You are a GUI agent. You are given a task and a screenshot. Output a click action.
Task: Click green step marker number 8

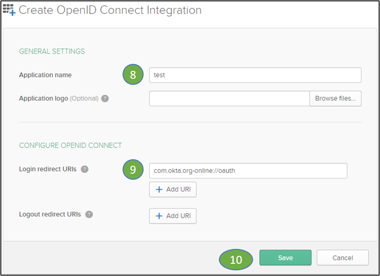tap(133, 74)
